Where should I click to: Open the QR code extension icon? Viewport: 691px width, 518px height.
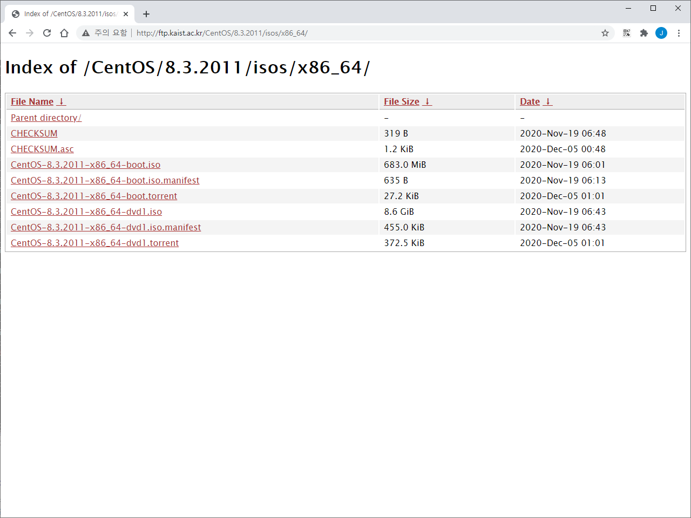point(627,33)
